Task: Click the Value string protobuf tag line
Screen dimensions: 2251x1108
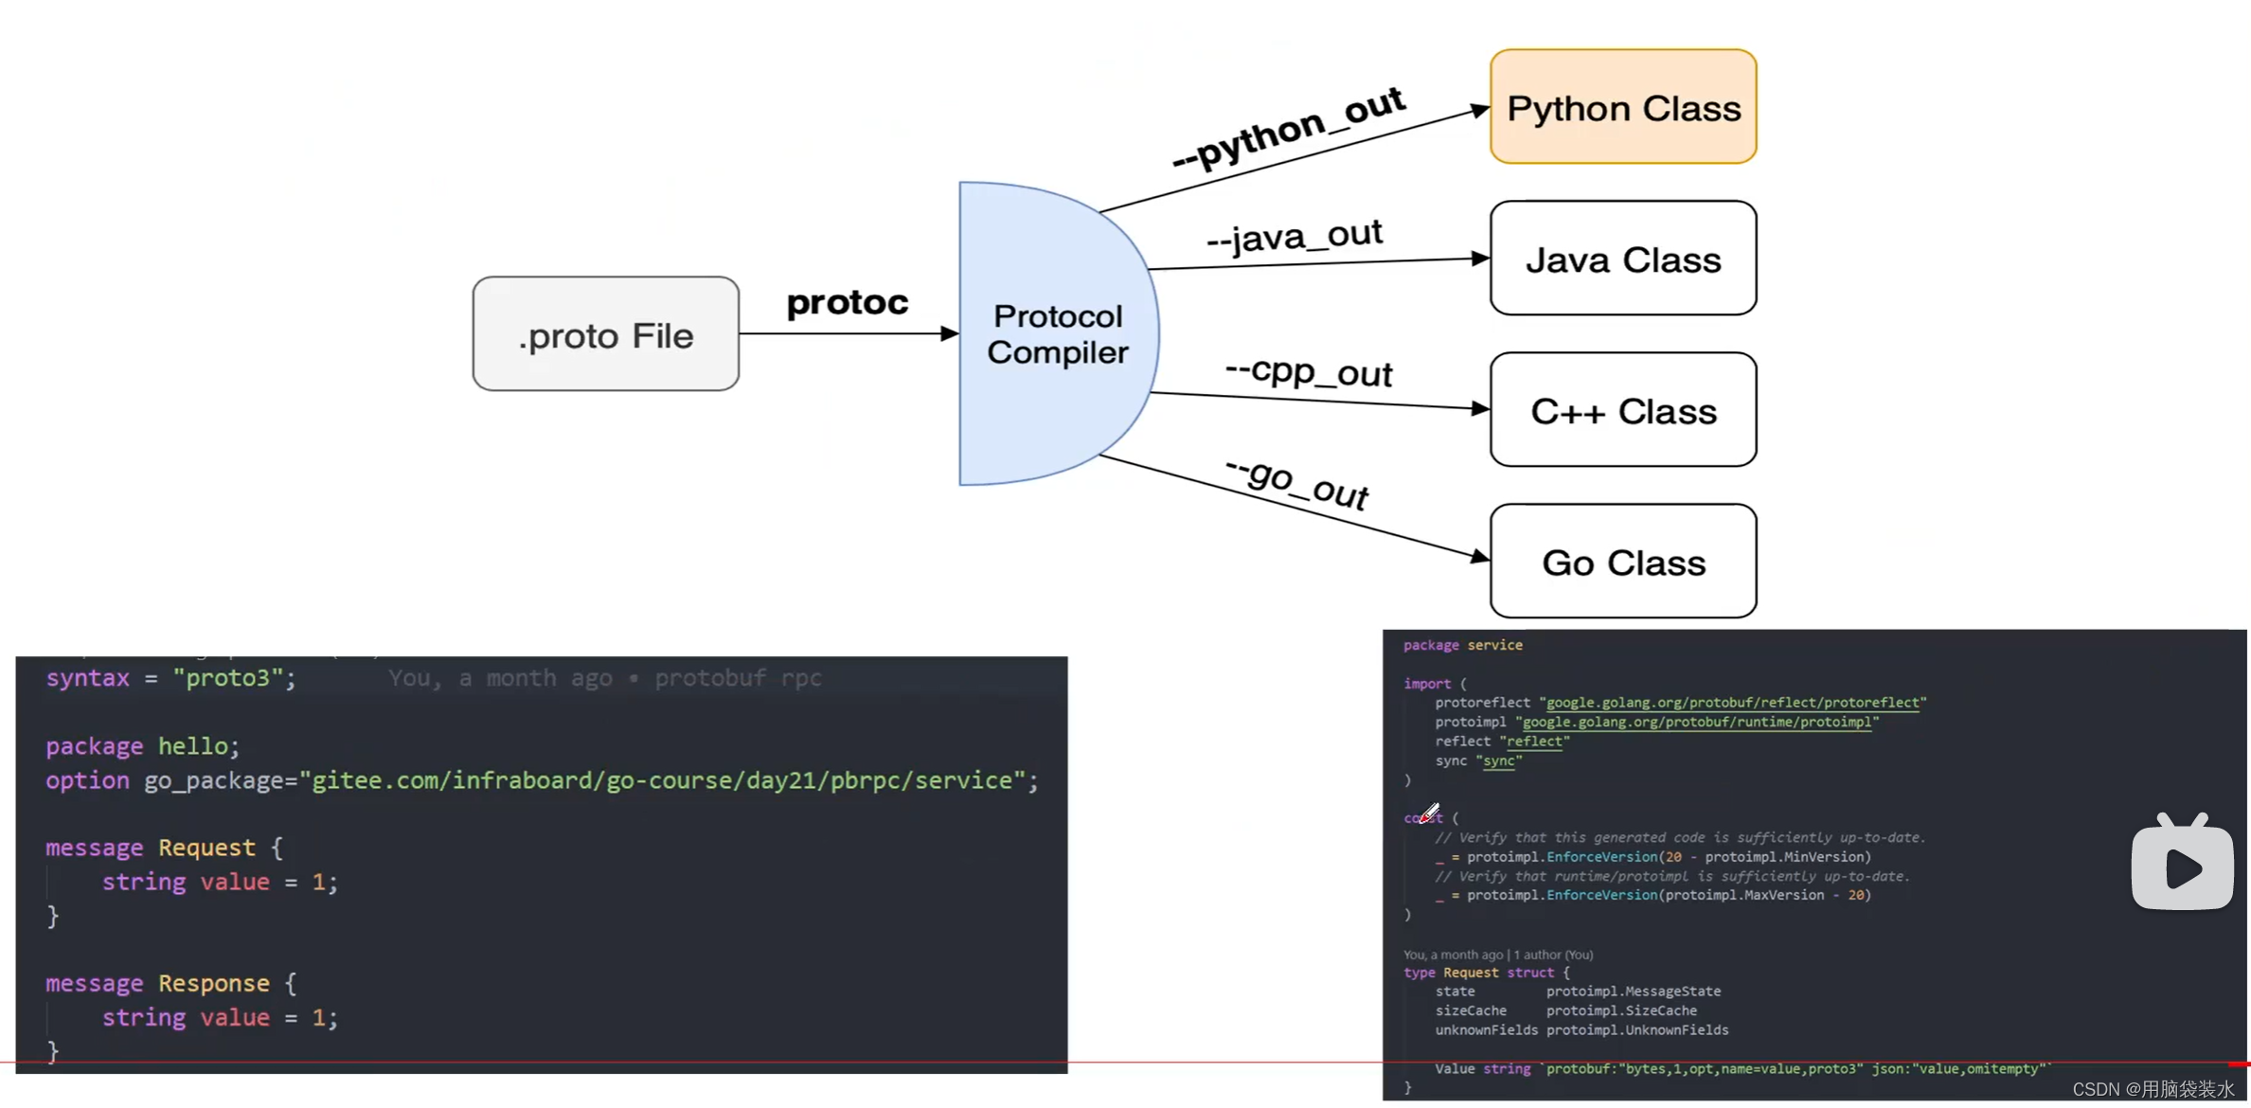Action: pos(1742,1069)
